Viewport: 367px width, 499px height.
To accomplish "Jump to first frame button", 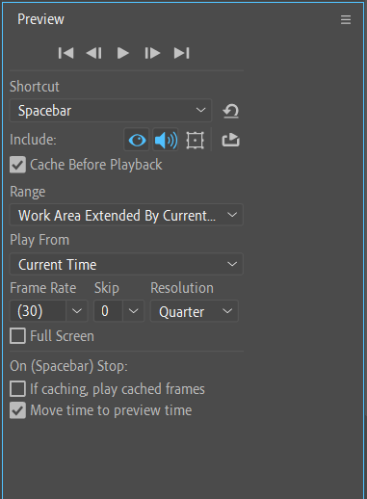I will pyautogui.click(x=66, y=53).
